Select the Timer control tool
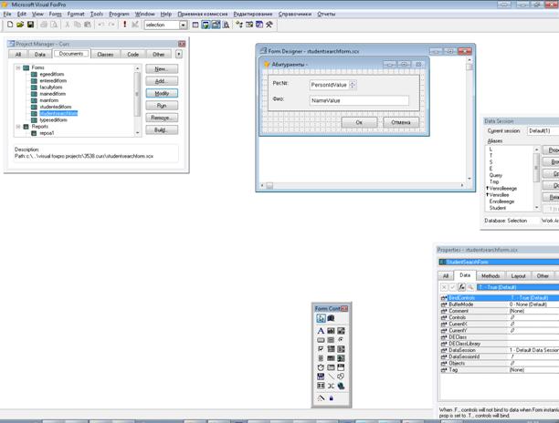559x423 pixels. pos(321,367)
